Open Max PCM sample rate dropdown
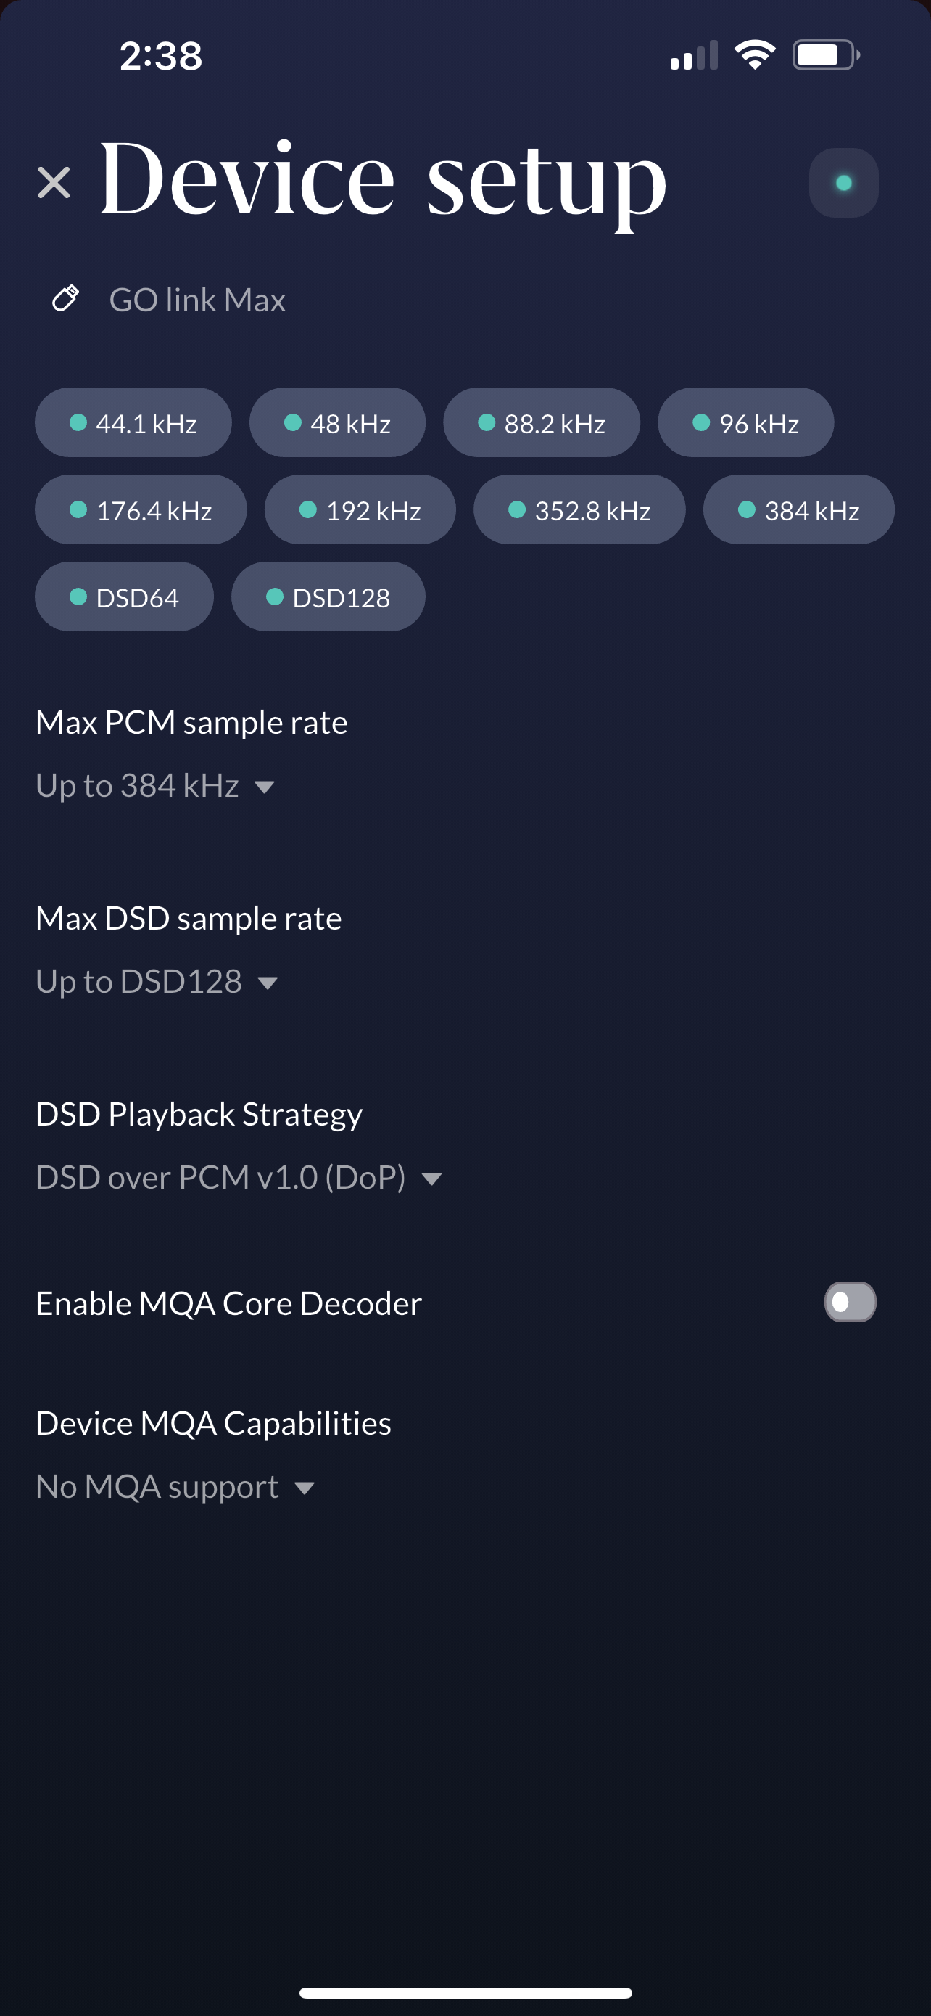Image resolution: width=931 pixels, height=2016 pixels. click(154, 786)
